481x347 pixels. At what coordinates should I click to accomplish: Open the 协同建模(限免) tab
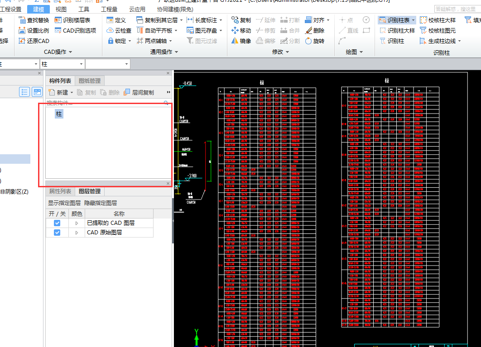(x=175, y=10)
